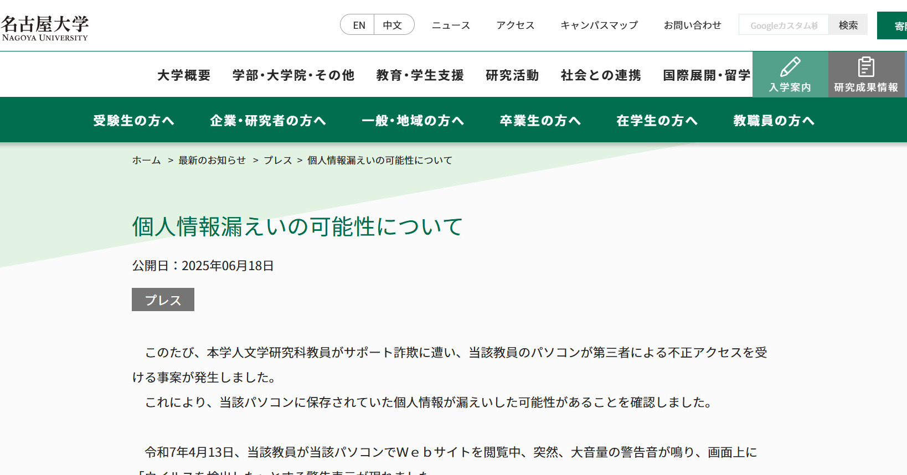Select the 在学生の方へ tab

click(x=657, y=121)
